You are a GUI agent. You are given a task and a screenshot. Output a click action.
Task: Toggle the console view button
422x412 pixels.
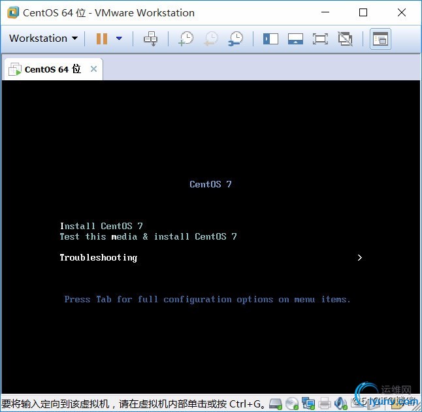tap(380, 39)
